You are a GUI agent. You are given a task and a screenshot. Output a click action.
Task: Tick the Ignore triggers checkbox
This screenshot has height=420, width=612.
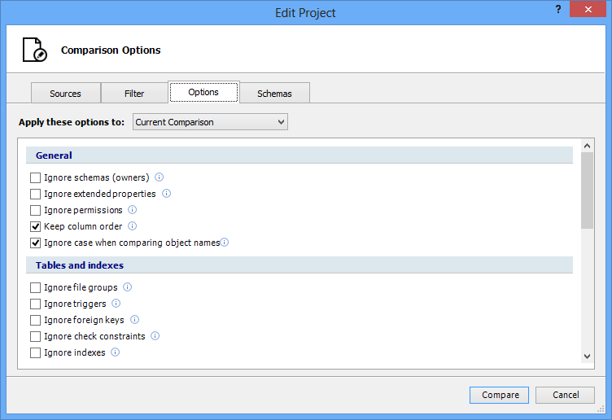tap(35, 304)
